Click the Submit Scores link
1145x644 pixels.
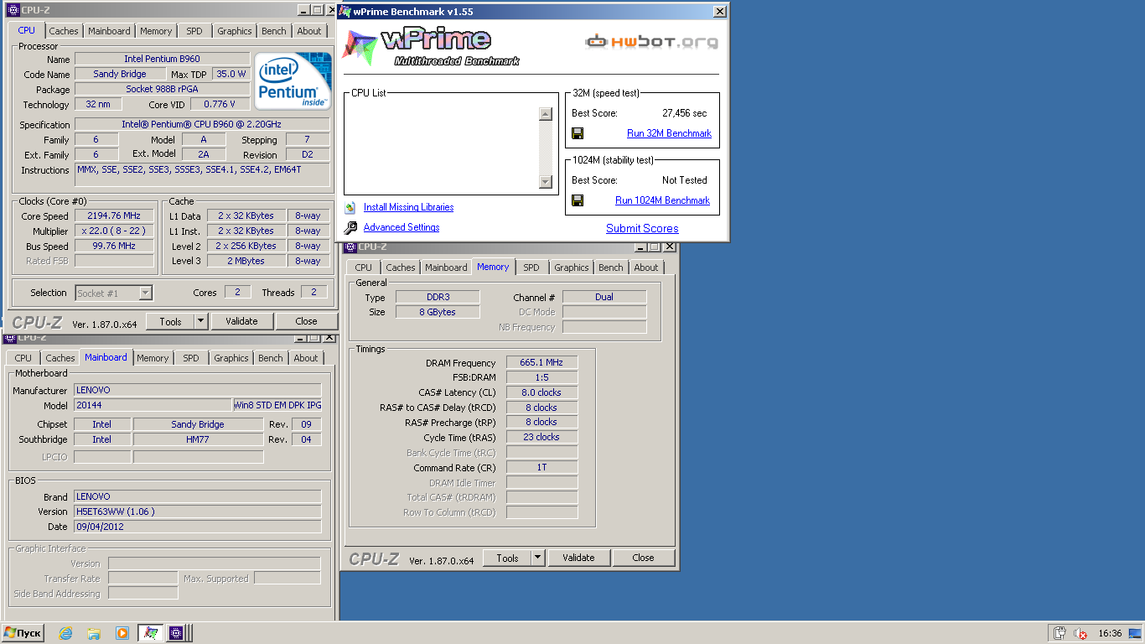coord(642,228)
